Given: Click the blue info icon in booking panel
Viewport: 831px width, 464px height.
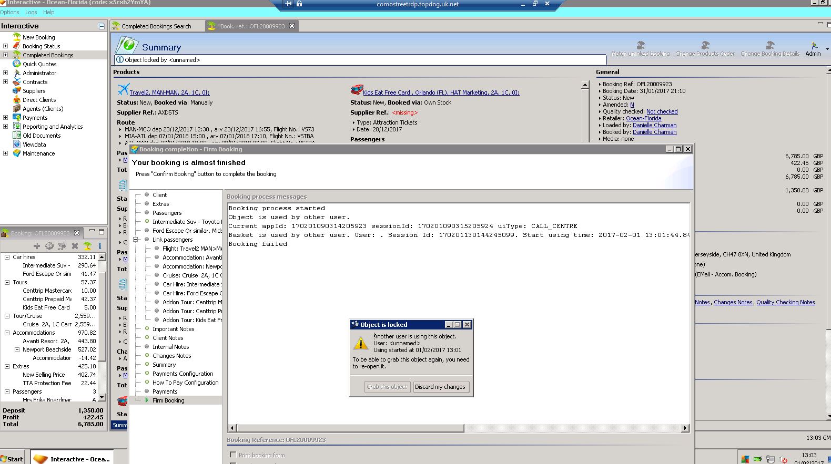Looking at the screenshot, I should point(100,245).
